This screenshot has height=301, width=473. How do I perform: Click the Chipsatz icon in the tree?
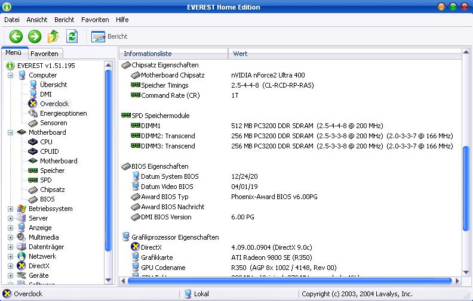coord(33,190)
